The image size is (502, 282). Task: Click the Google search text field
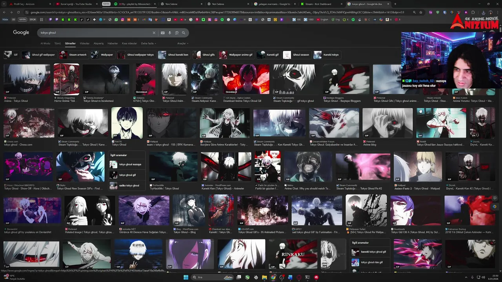coord(94,33)
